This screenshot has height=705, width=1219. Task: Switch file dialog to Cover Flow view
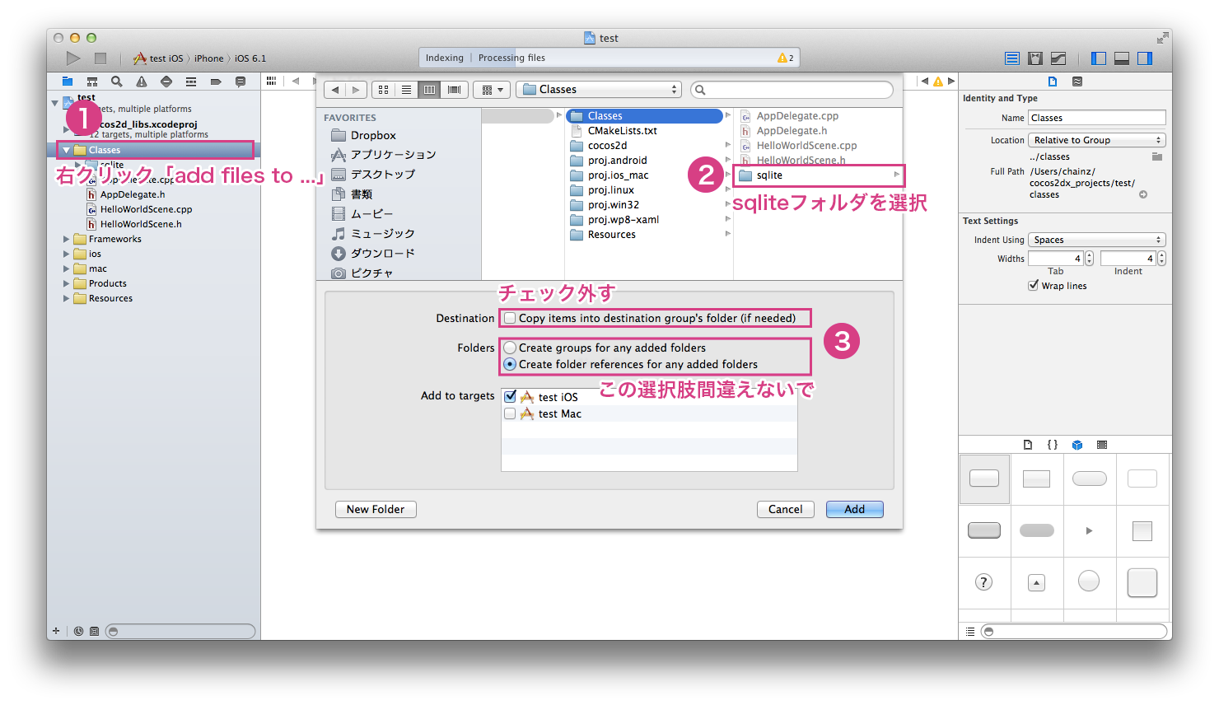455,90
